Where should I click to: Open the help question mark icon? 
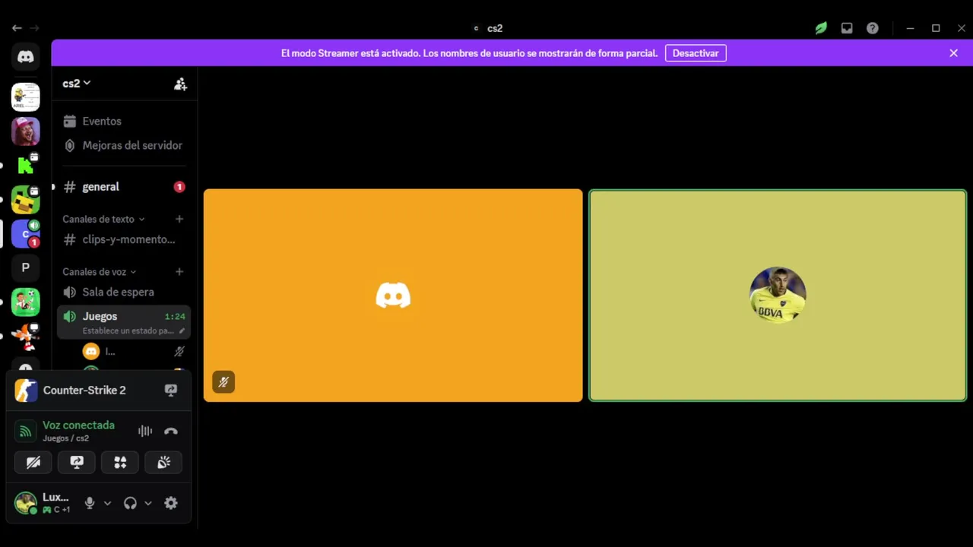873,28
